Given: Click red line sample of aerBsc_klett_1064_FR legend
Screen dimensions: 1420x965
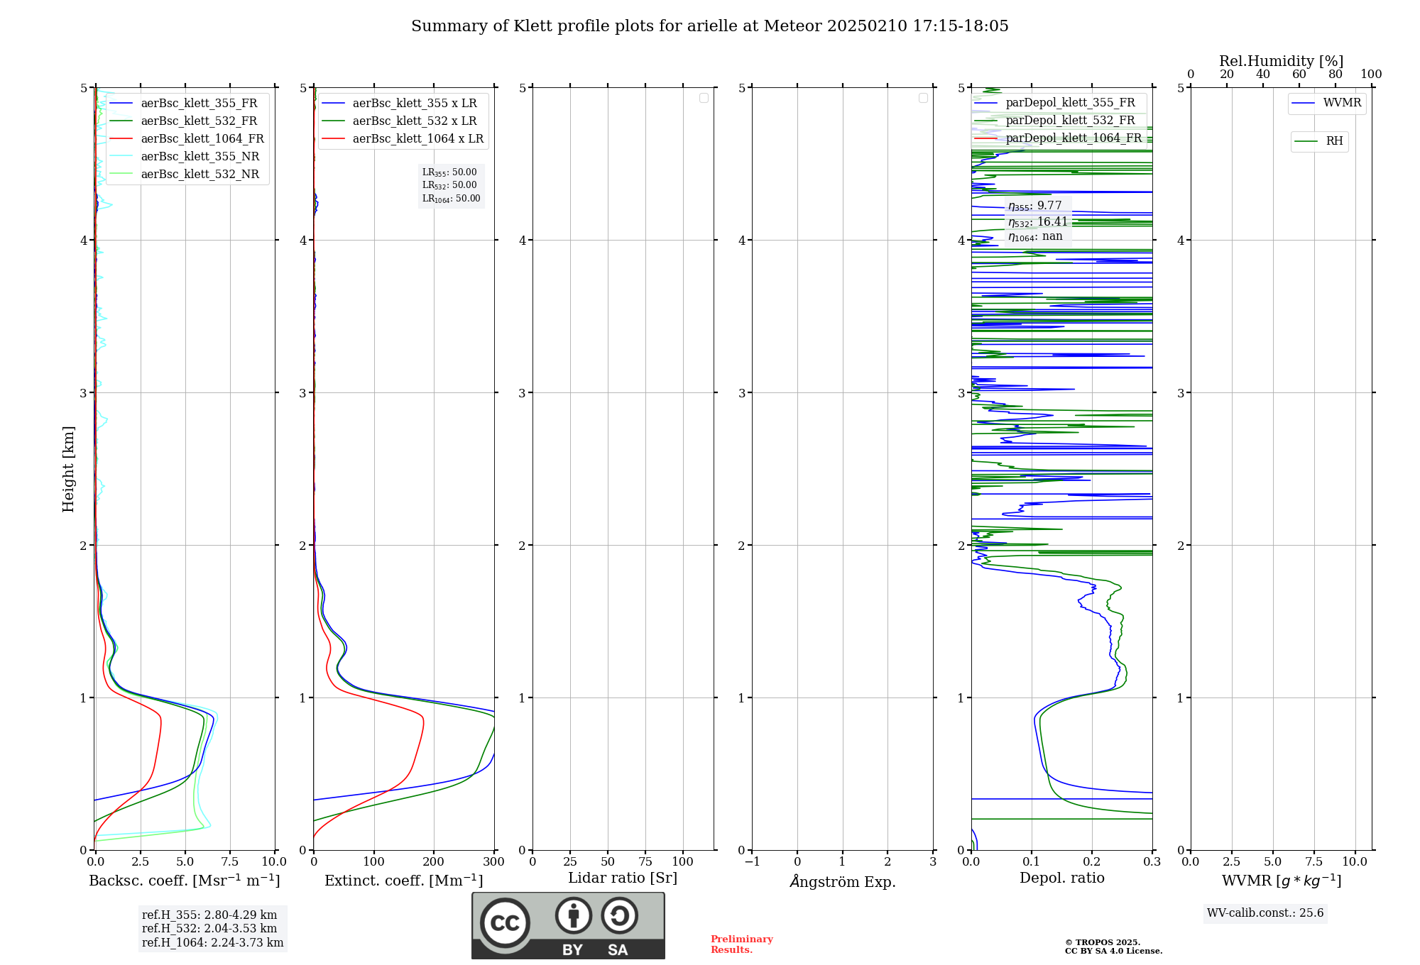Looking at the screenshot, I should [121, 139].
